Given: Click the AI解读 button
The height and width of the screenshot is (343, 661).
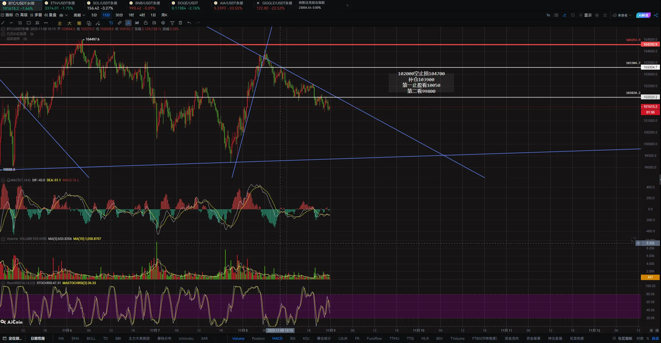Looking at the screenshot, I should pyautogui.click(x=643, y=15).
